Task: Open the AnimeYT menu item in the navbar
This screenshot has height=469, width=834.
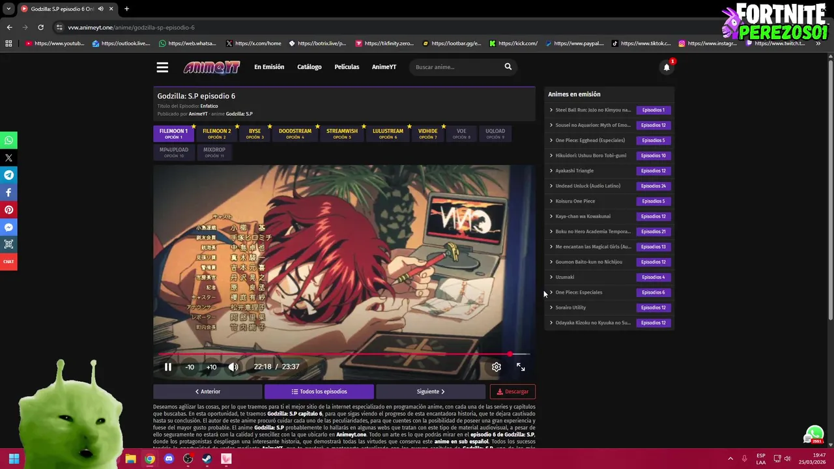Action: (x=384, y=67)
